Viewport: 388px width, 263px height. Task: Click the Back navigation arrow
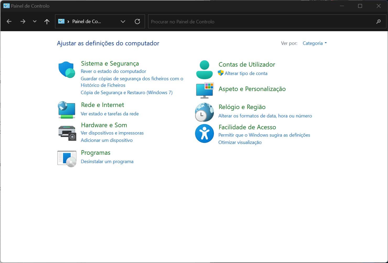pyautogui.click(x=9, y=22)
